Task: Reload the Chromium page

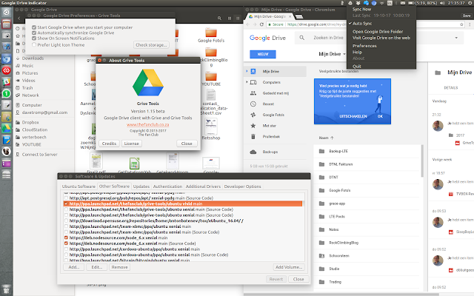Action: coord(261,24)
